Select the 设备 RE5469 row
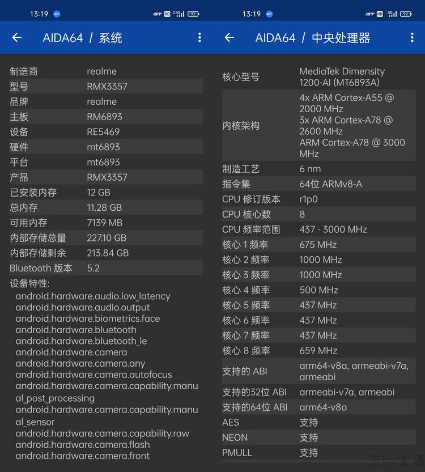Viewport: 425px width, 472px height. pos(107,131)
